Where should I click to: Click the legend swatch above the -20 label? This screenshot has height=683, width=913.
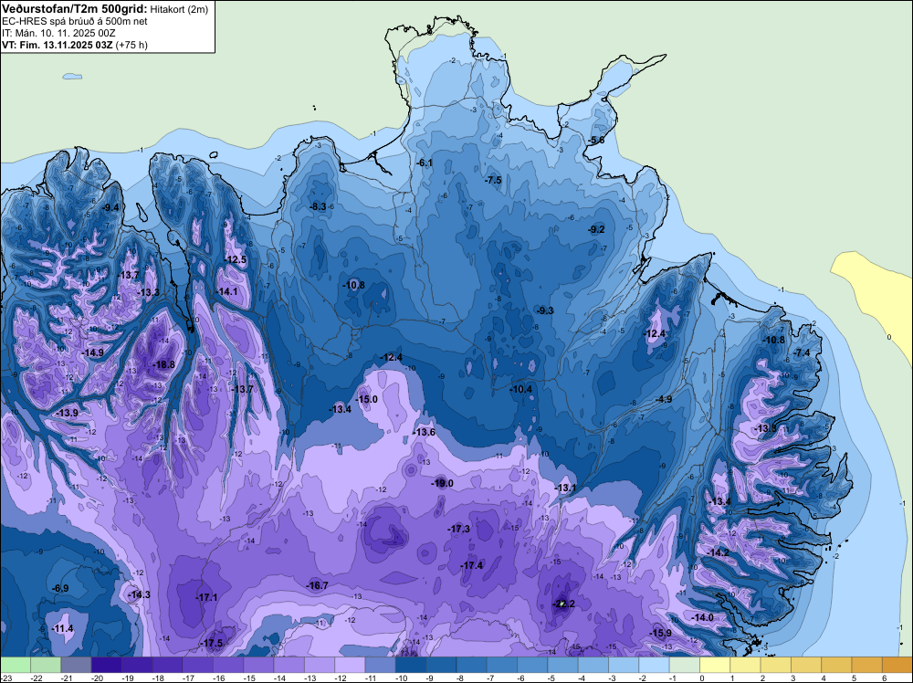pyautogui.click(x=107, y=665)
